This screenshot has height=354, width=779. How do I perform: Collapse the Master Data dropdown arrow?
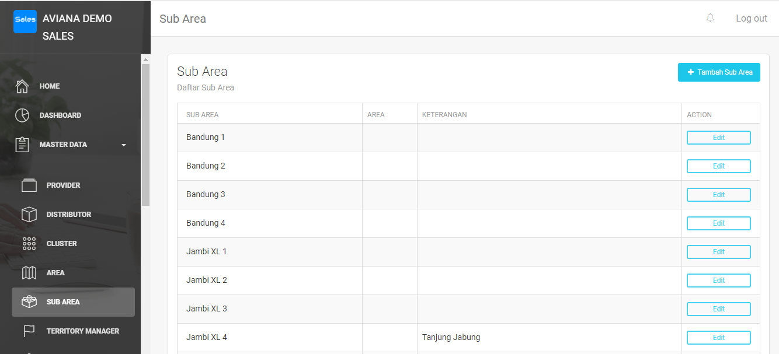(124, 145)
